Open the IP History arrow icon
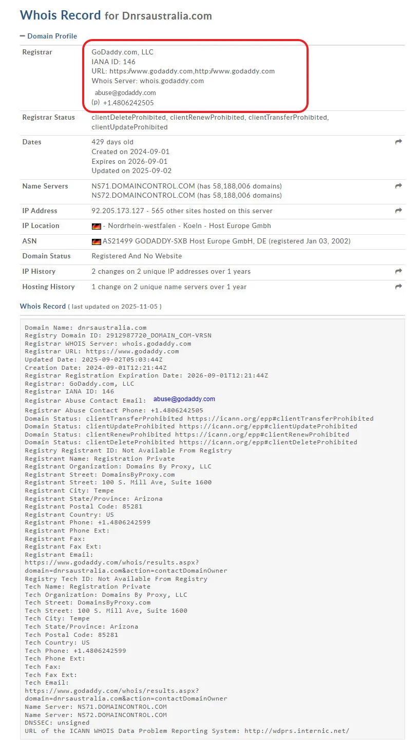Screen dimensions: 420x755 398,271
